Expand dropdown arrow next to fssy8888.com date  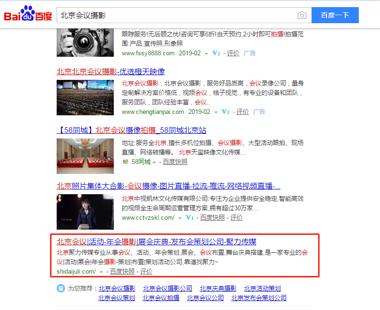[x=206, y=53]
